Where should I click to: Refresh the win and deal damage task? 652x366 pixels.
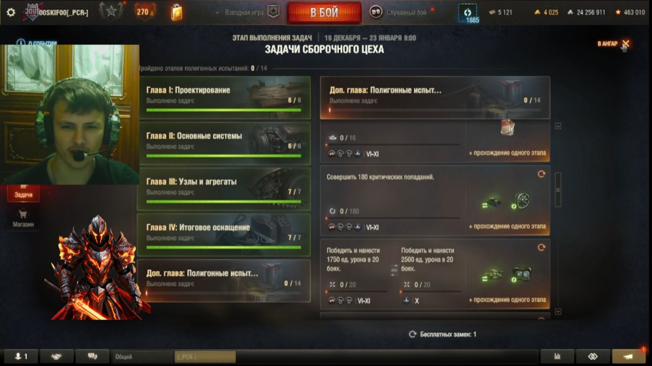tap(541, 248)
